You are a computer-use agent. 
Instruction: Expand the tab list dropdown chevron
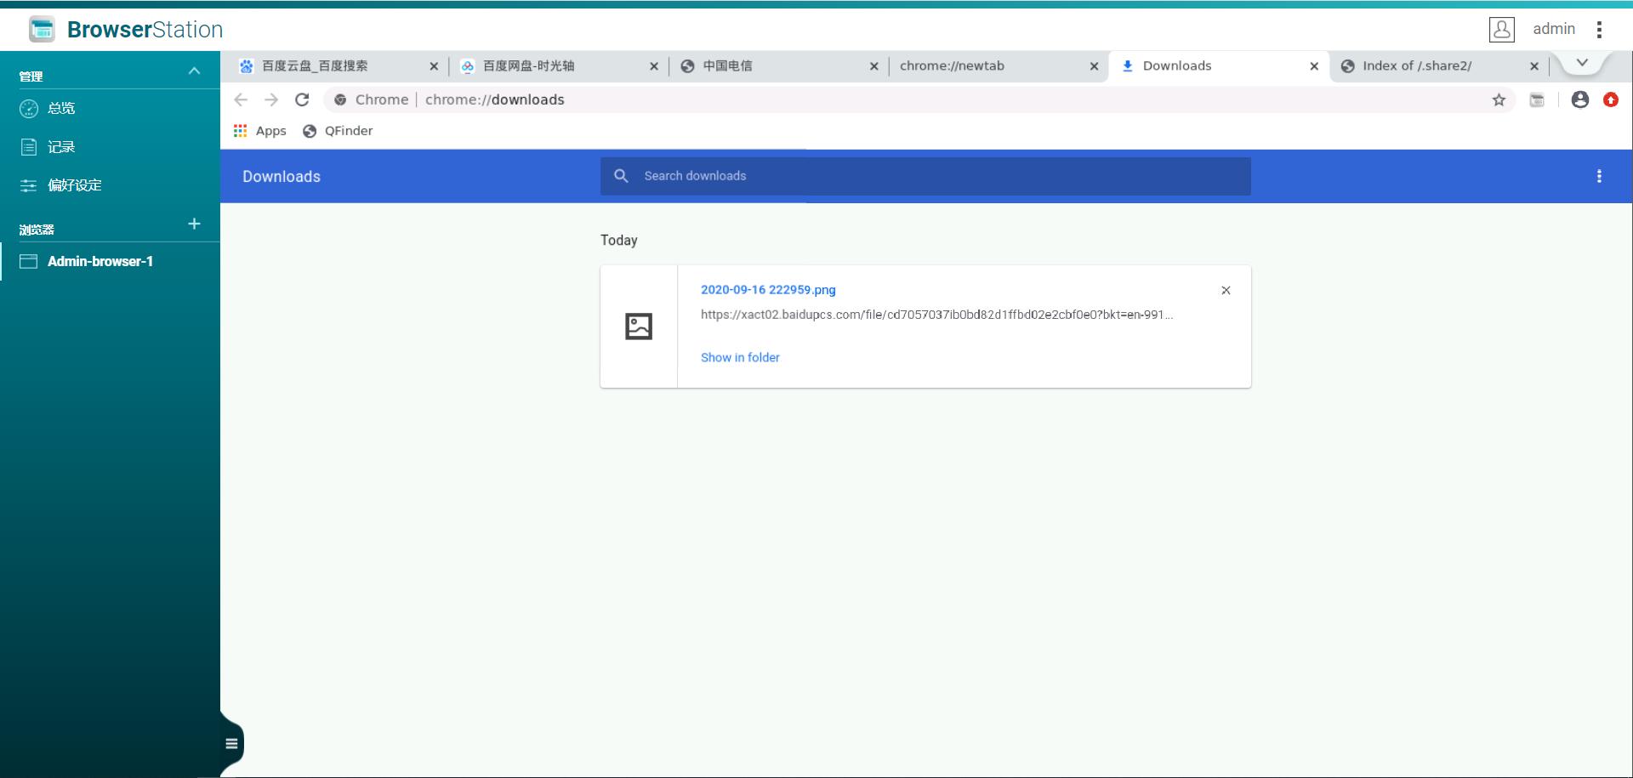(1582, 63)
